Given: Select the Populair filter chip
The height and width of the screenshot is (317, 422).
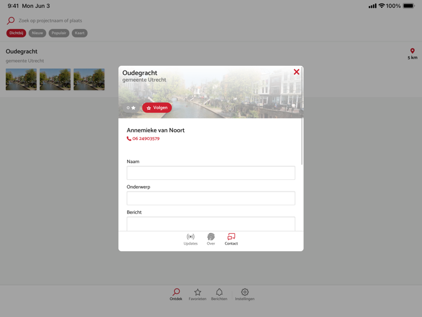Looking at the screenshot, I should tap(58, 33).
